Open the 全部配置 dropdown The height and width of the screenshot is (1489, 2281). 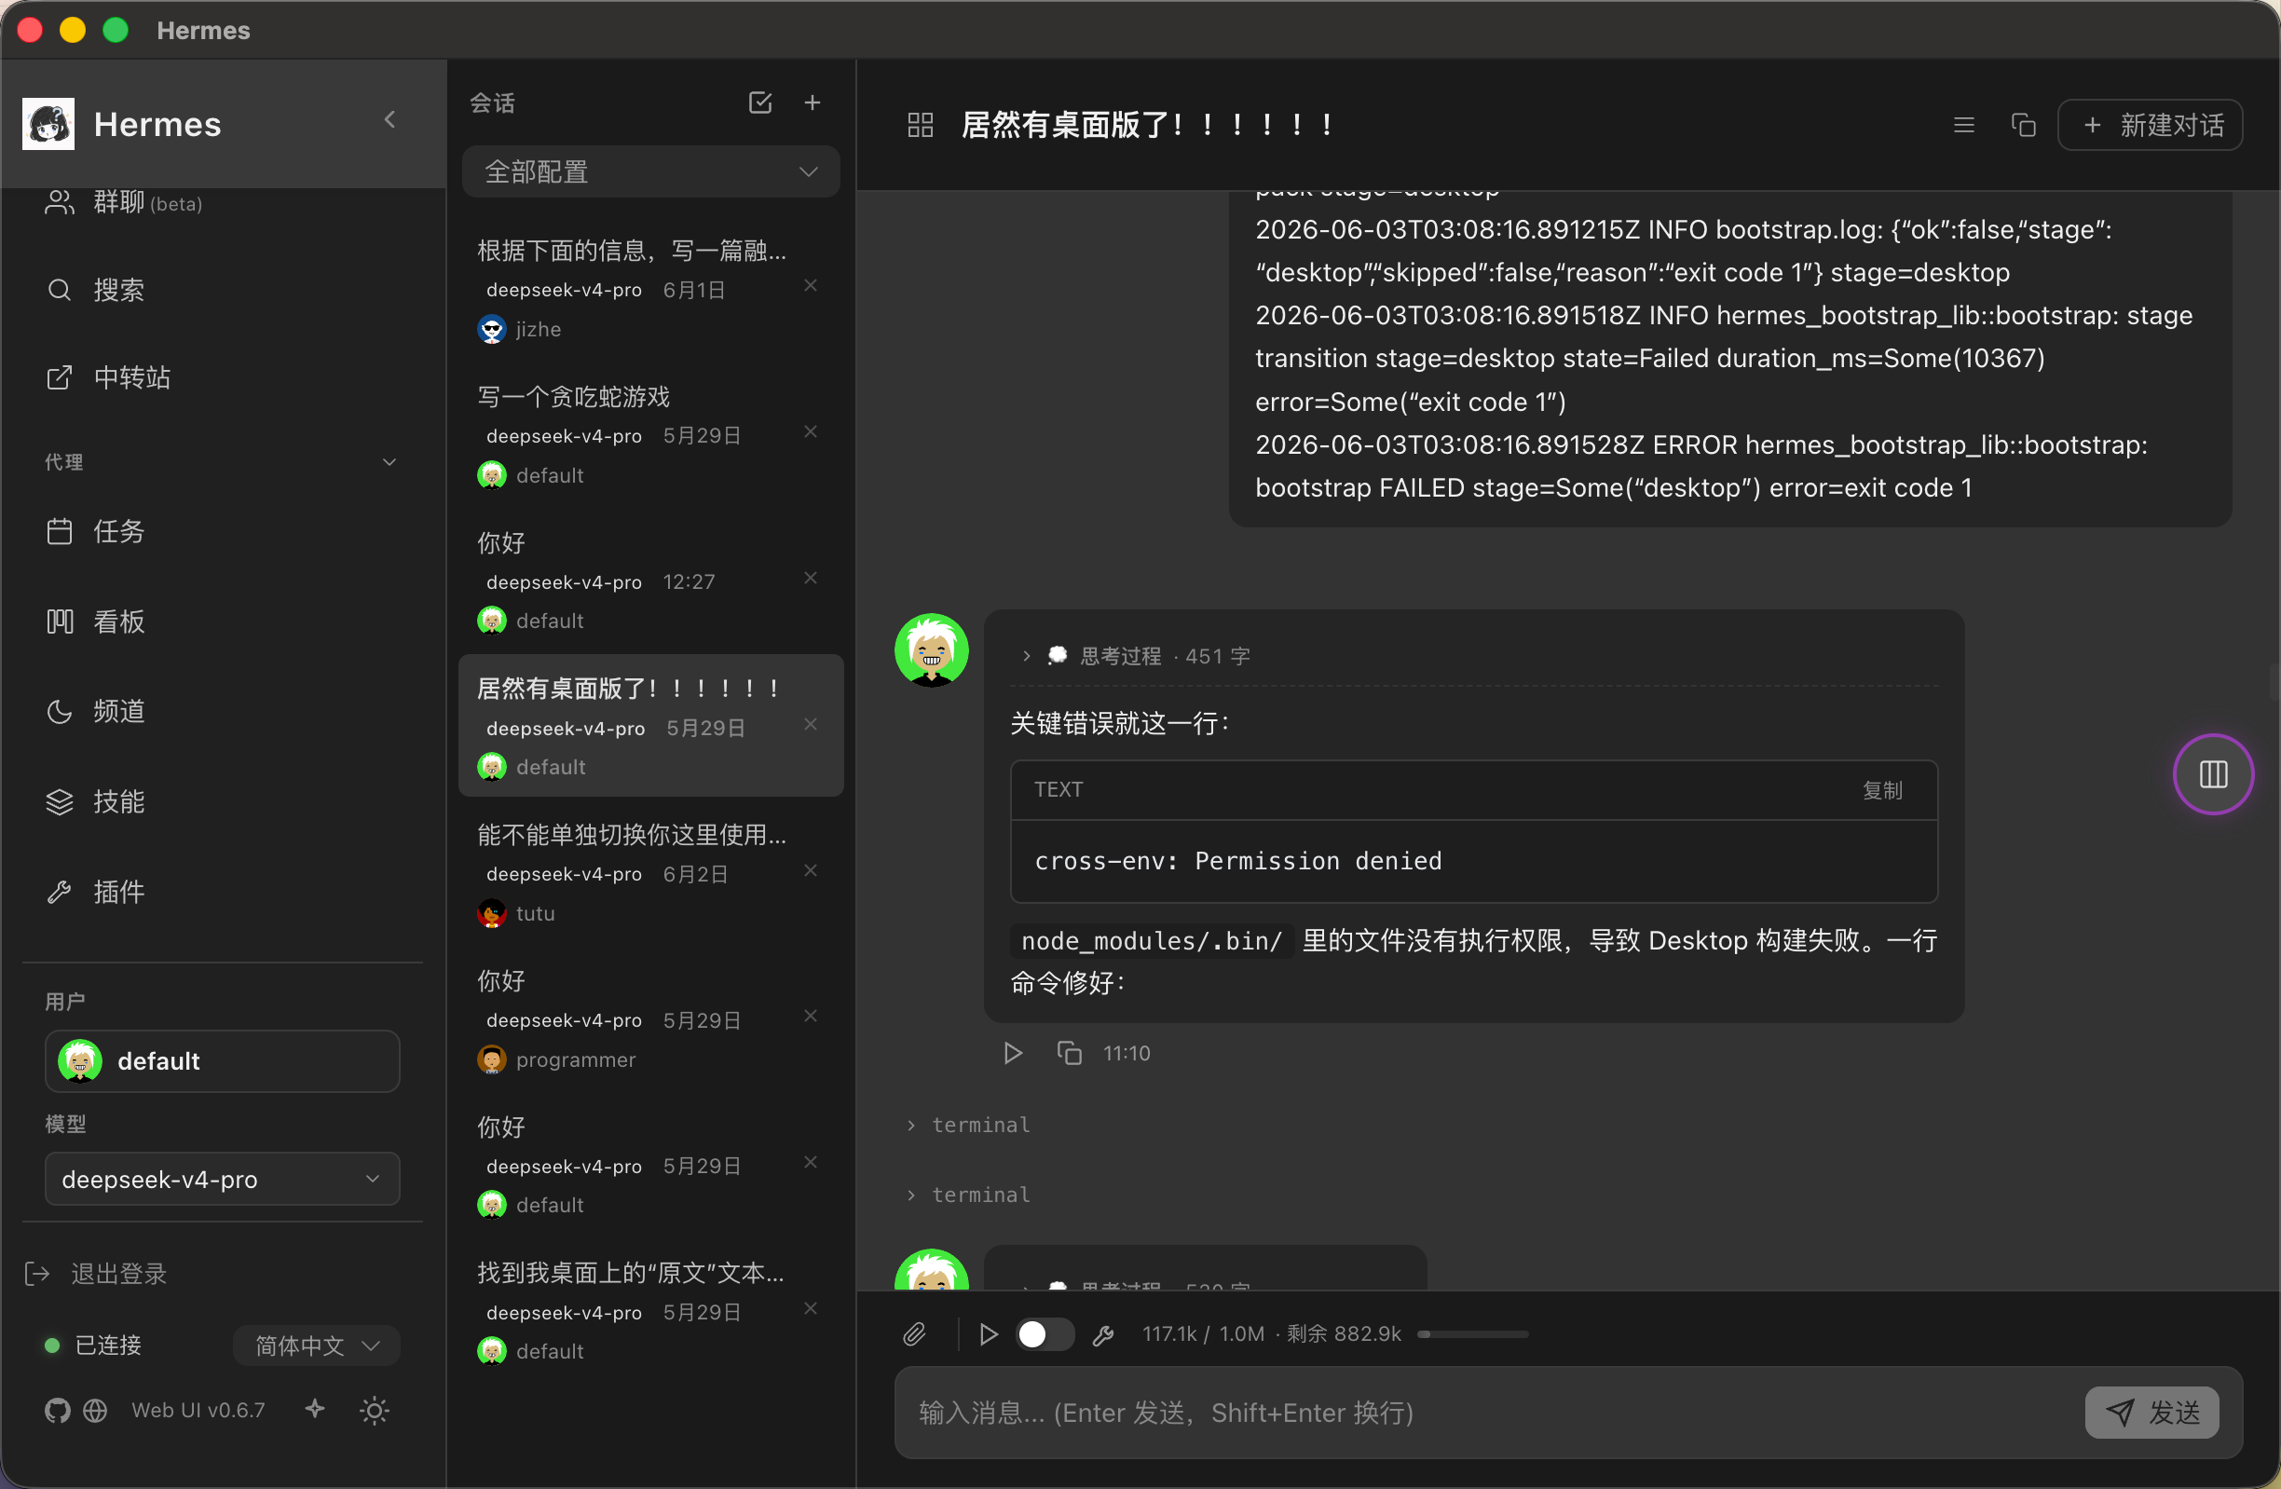pos(650,171)
